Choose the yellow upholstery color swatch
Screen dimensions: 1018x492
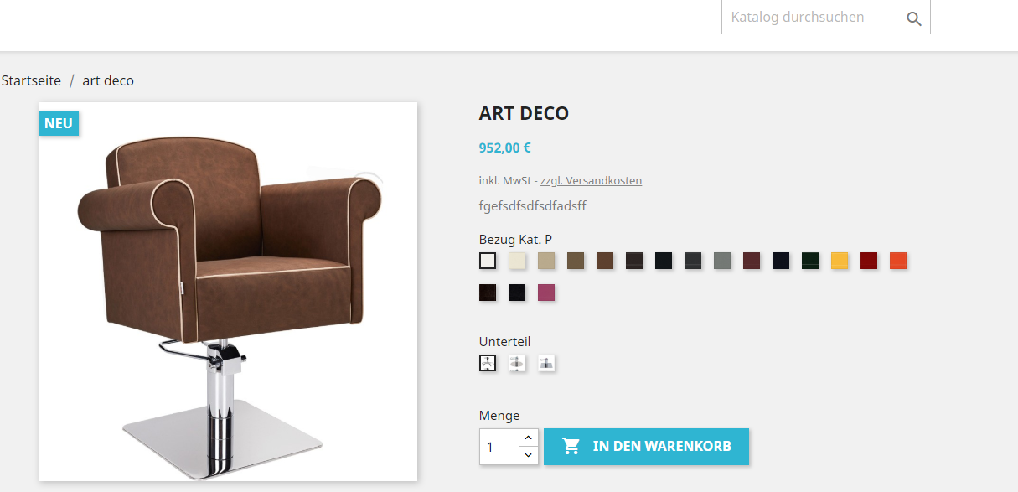(840, 261)
